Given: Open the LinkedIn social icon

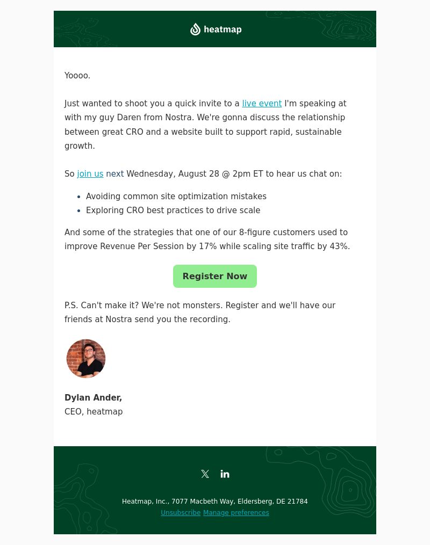Looking at the screenshot, I should [x=225, y=474].
